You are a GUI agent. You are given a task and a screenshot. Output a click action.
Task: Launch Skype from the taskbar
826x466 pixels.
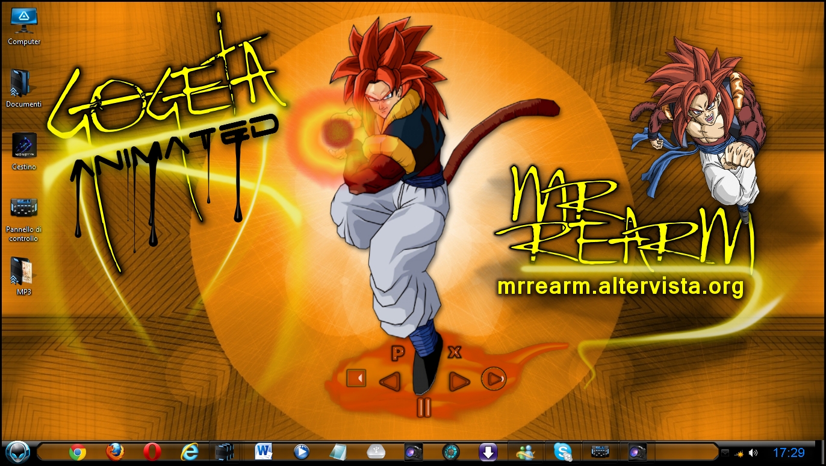[563, 452]
